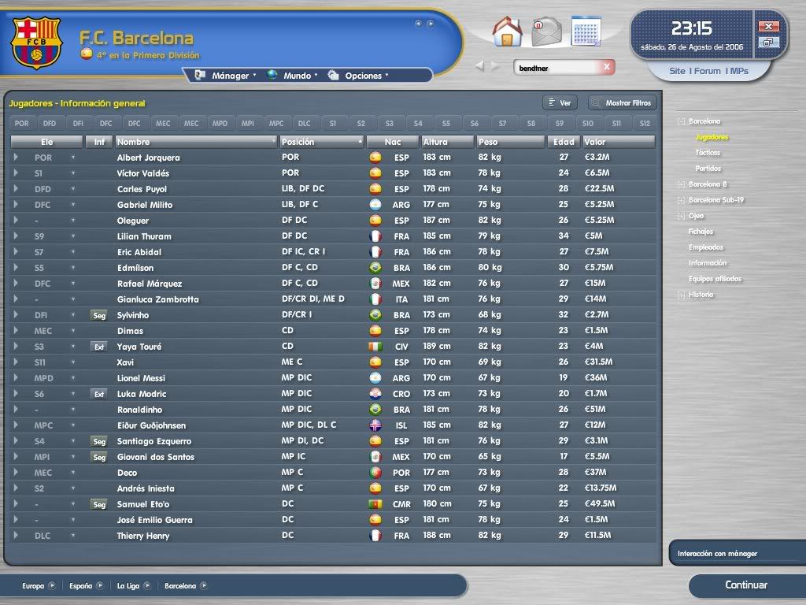Open the Mánager menu
Image resolution: width=806 pixels, height=605 pixels.
tap(225, 76)
